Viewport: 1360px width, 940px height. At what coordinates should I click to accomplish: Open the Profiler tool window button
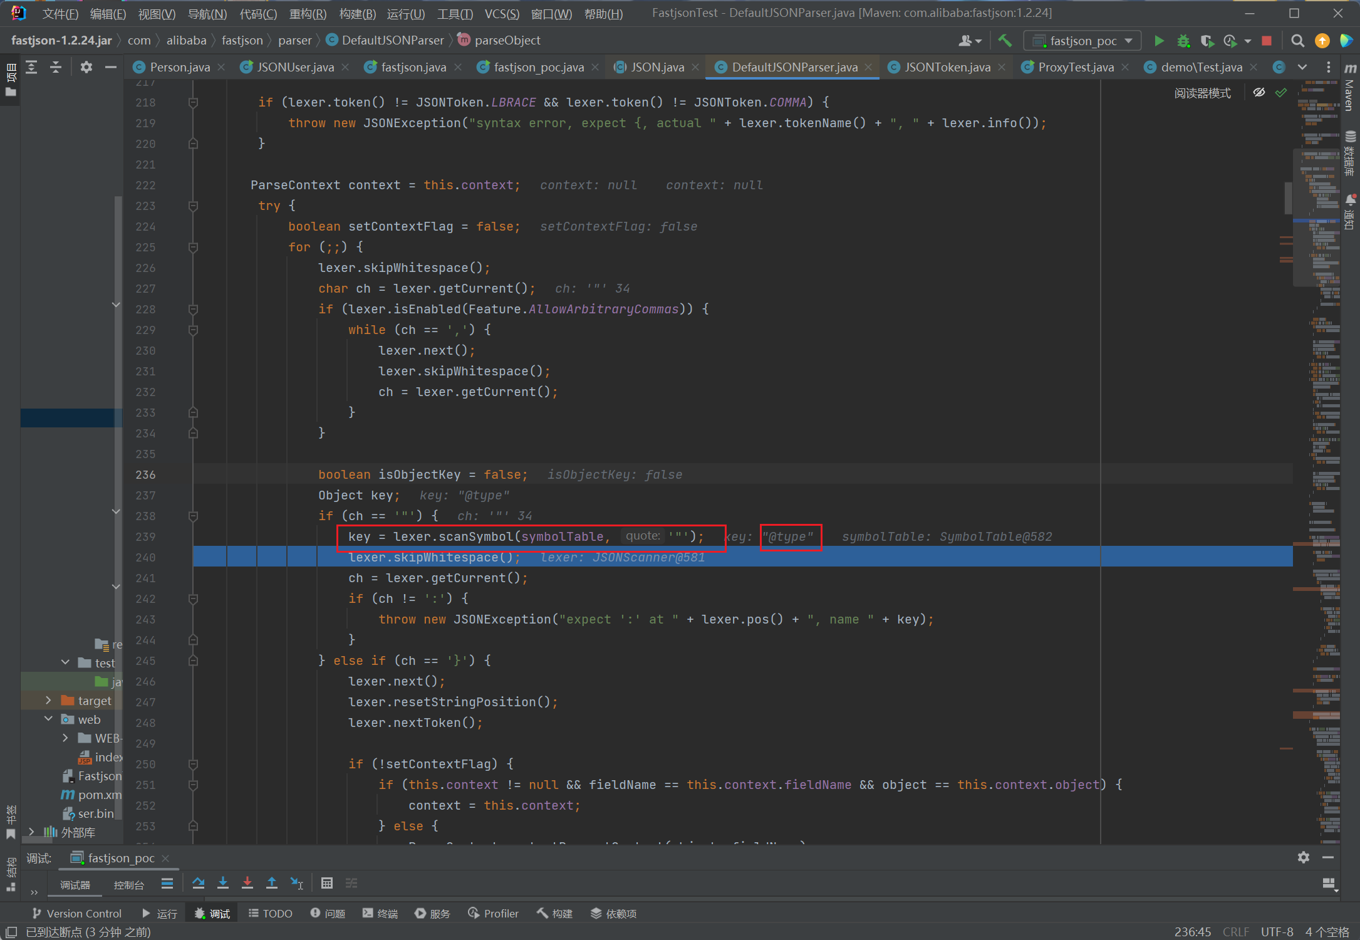click(494, 914)
